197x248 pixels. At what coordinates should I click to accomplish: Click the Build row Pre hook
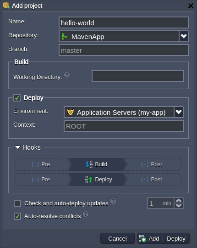click(x=43, y=164)
